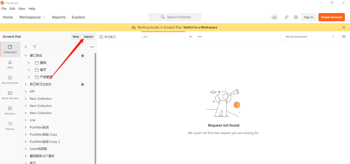Click the Import button

[89, 37]
